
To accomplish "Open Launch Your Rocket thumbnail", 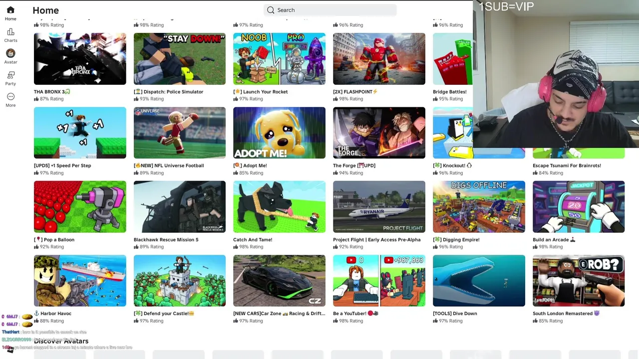I will [279, 59].
